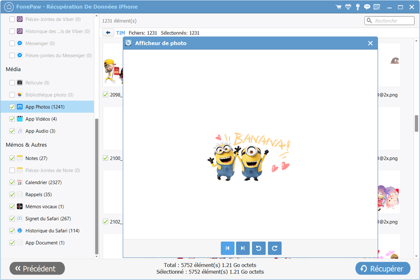This screenshot has height=280, width=420.
Task: Click the file list scrollbar thumb
Action: click(x=416, y=124)
